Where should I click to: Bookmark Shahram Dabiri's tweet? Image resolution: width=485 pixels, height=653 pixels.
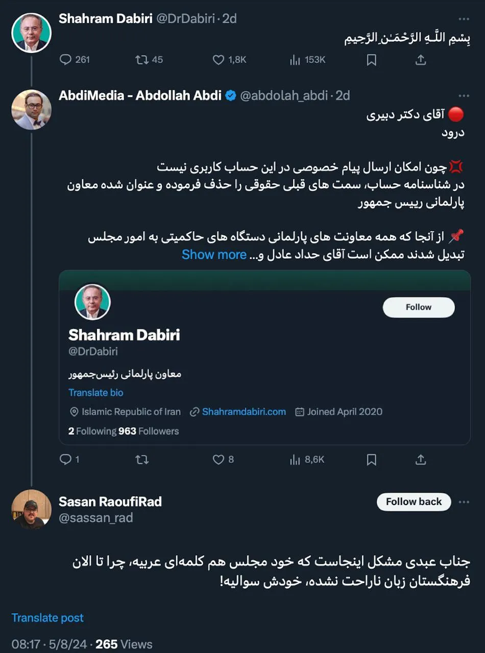pos(371,60)
